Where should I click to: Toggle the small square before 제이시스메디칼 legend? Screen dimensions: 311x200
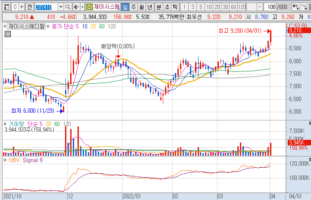(x=5, y=26)
